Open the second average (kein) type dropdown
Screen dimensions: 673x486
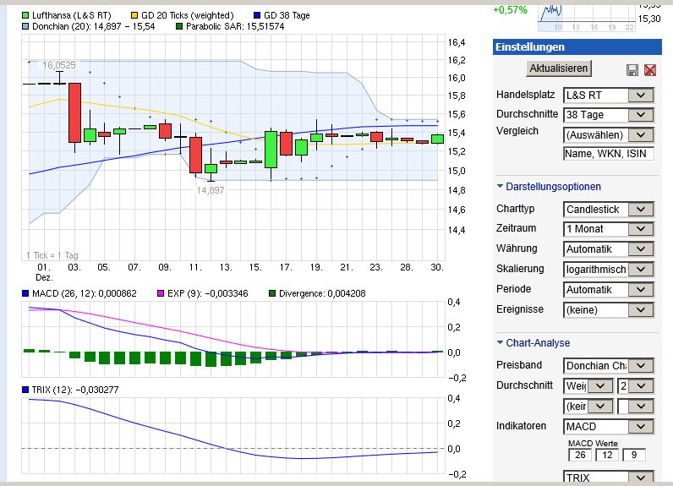coord(588,406)
